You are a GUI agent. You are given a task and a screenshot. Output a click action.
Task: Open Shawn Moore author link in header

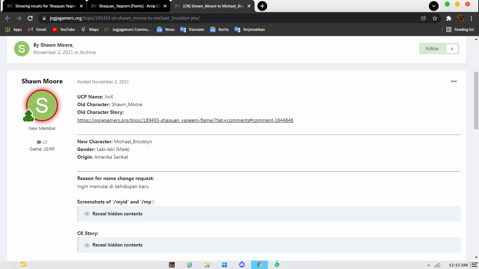[x=57, y=45]
